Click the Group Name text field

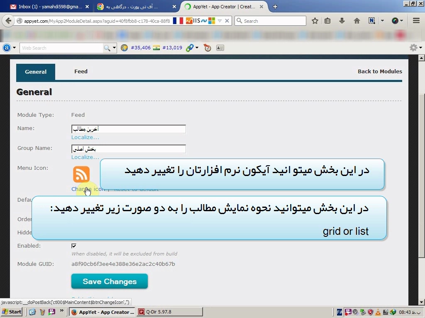129,149
